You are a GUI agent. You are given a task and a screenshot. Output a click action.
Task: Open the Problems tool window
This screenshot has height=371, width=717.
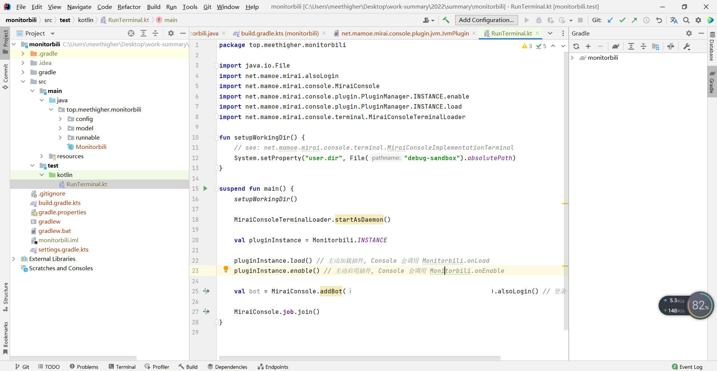(84, 367)
